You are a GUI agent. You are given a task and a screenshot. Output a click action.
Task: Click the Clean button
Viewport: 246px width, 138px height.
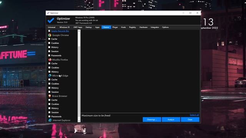[190, 120]
